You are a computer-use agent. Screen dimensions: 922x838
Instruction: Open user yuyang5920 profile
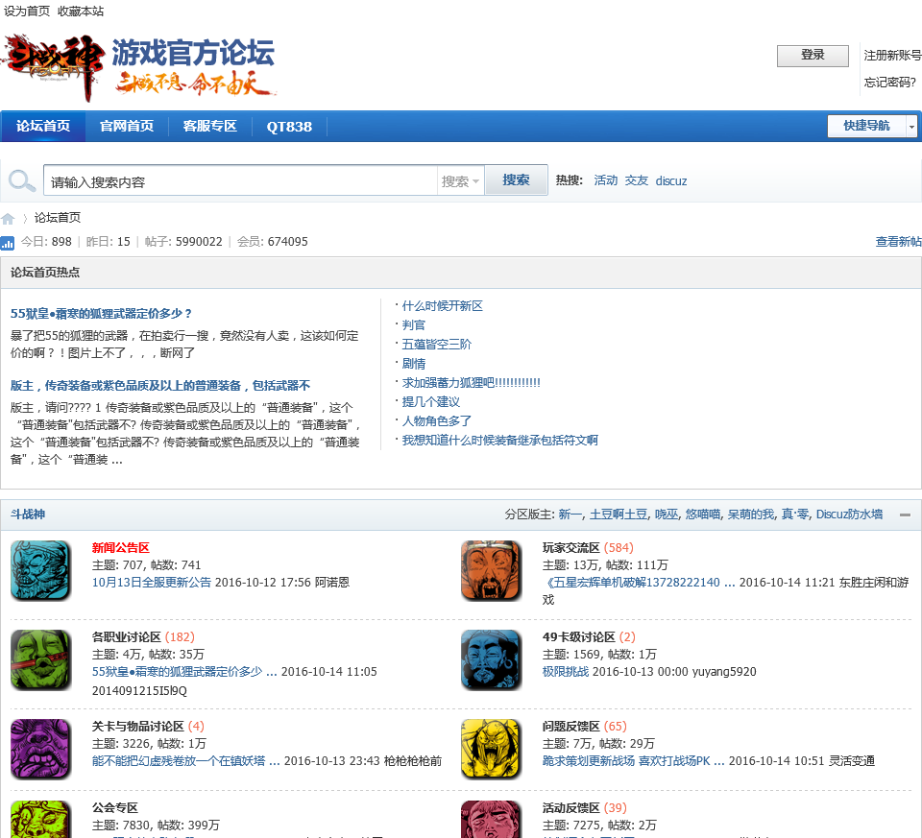724,672
